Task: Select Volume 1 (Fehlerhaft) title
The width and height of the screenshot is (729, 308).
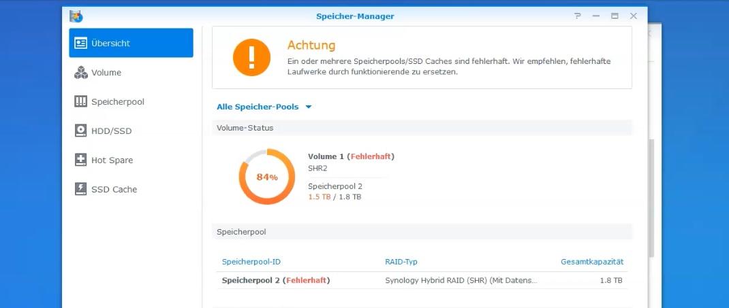Action: (x=351, y=157)
